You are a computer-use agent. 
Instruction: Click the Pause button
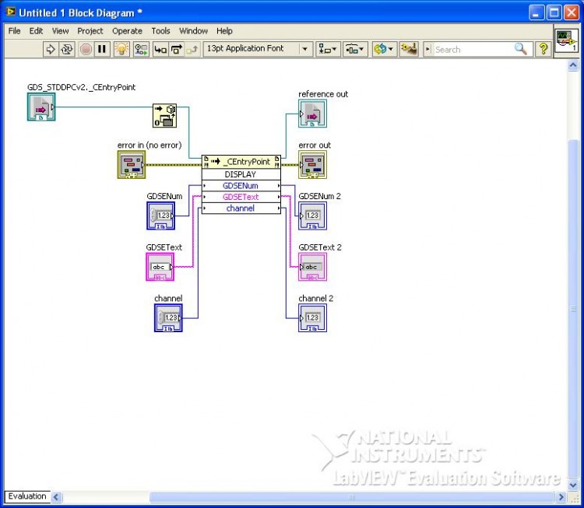click(x=102, y=49)
